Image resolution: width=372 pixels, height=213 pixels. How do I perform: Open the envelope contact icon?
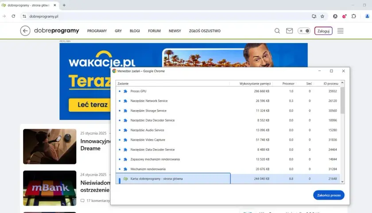coord(290,31)
